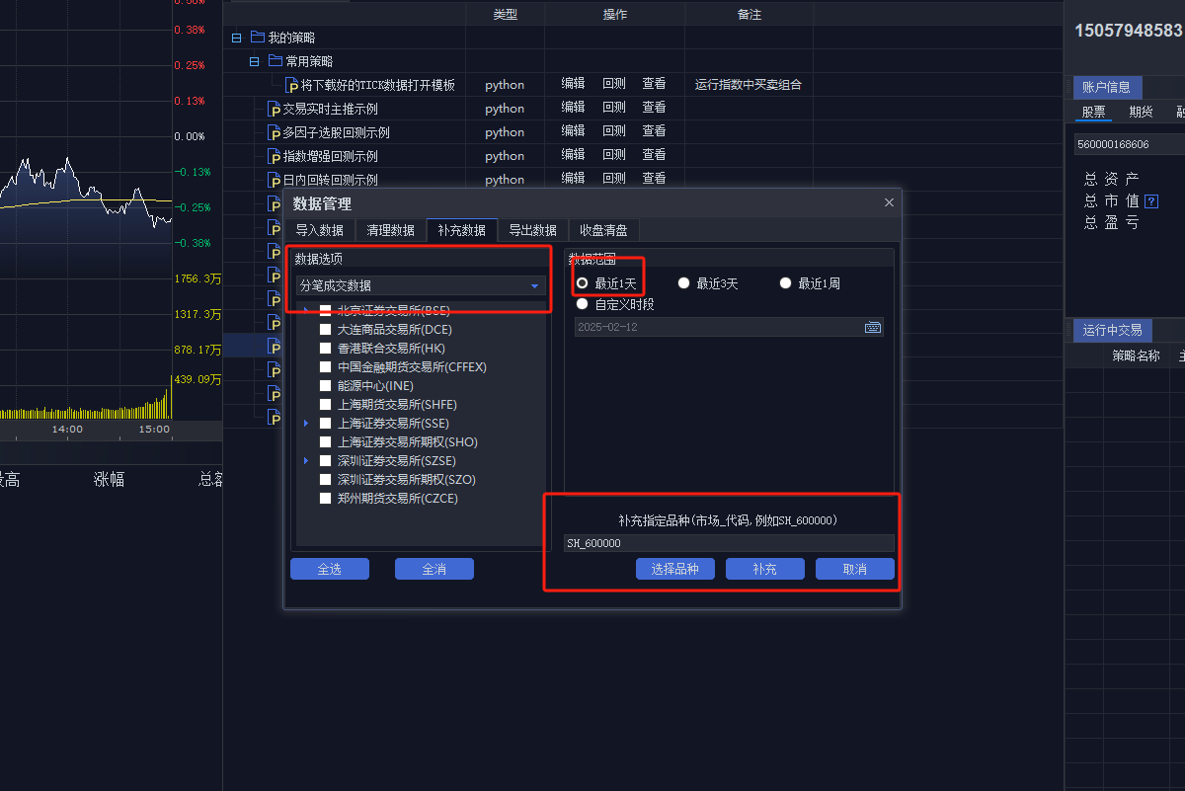Image resolution: width=1185 pixels, height=791 pixels.
Task: Click the 560000168606 account number field
Action: [x=1129, y=144]
